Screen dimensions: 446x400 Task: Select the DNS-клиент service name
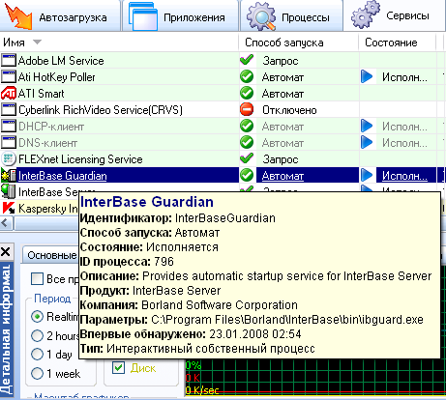pyautogui.click(x=47, y=143)
